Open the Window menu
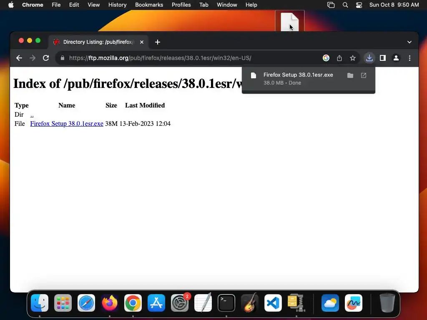The image size is (427, 320). 227,5
